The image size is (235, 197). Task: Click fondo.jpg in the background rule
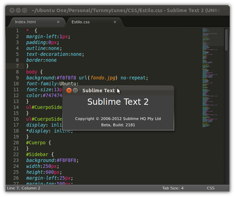click(x=103, y=78)
